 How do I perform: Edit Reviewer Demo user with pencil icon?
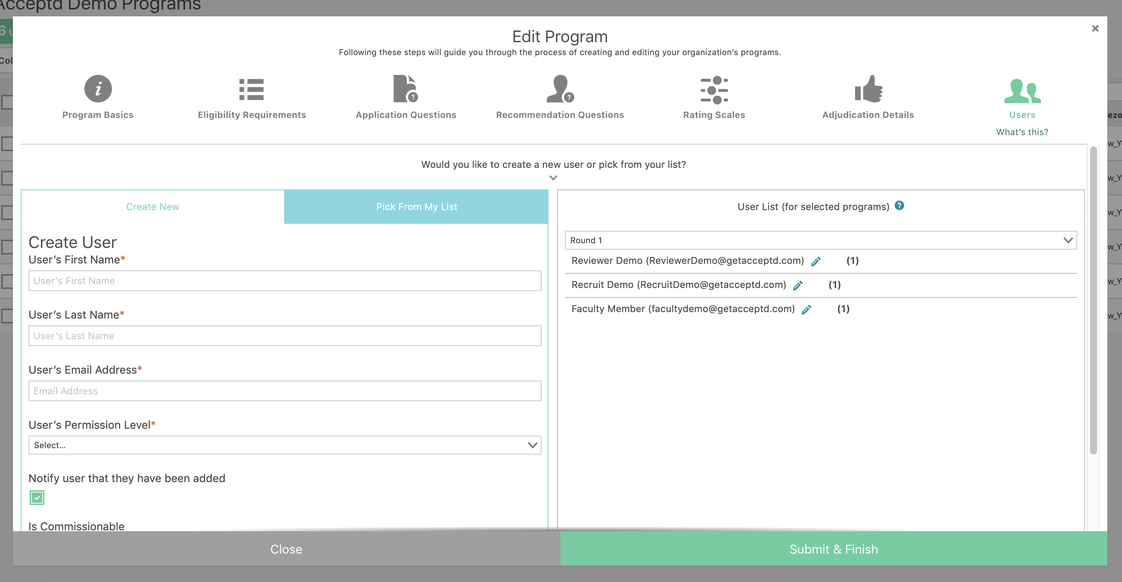coord(816,261)
